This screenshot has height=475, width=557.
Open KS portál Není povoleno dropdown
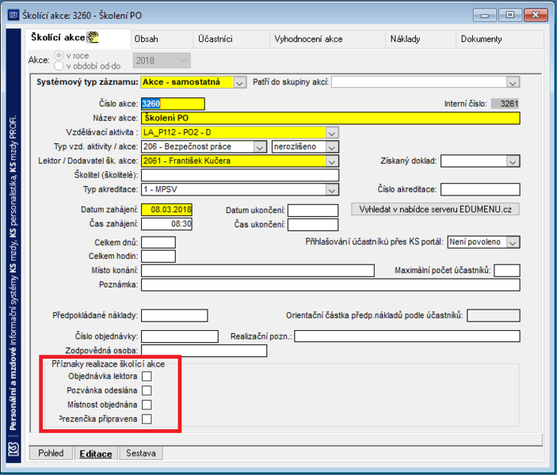click(x=513, y=242)
